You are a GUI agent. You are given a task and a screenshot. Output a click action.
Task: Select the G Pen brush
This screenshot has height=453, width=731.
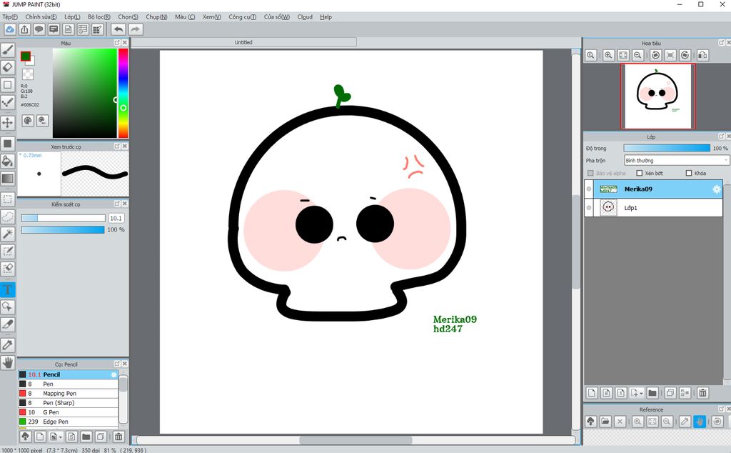(68, 412)
